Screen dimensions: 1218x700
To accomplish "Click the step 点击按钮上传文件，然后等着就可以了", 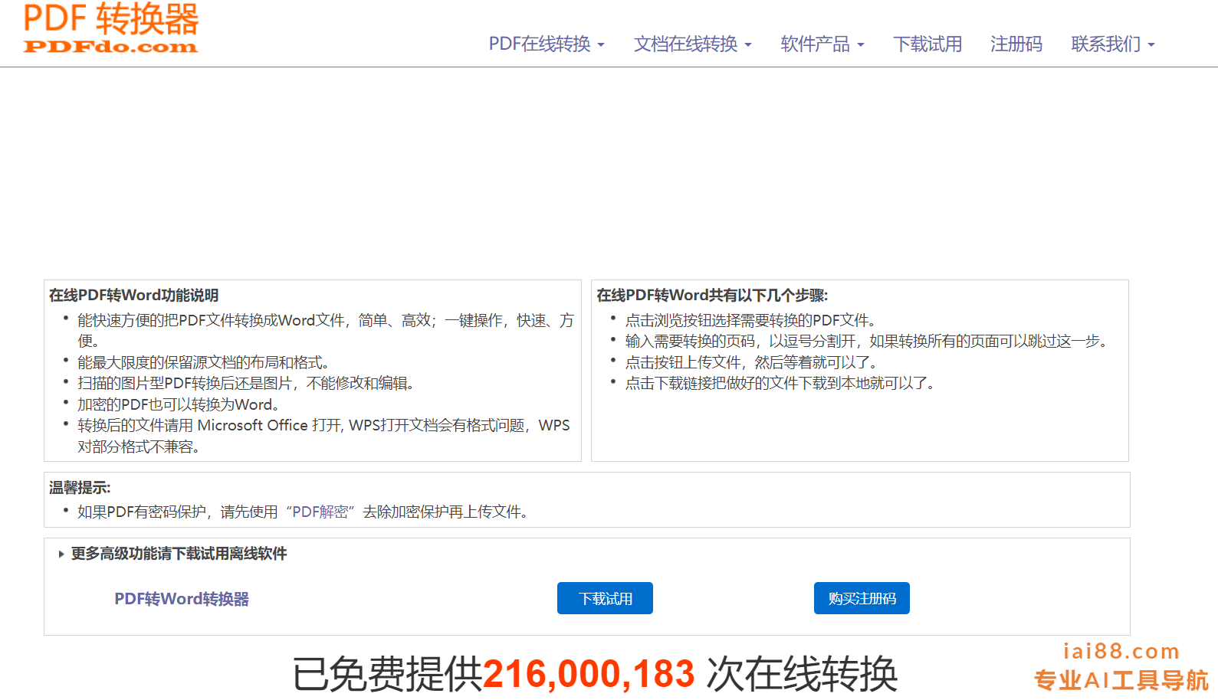I will point(751,362).
